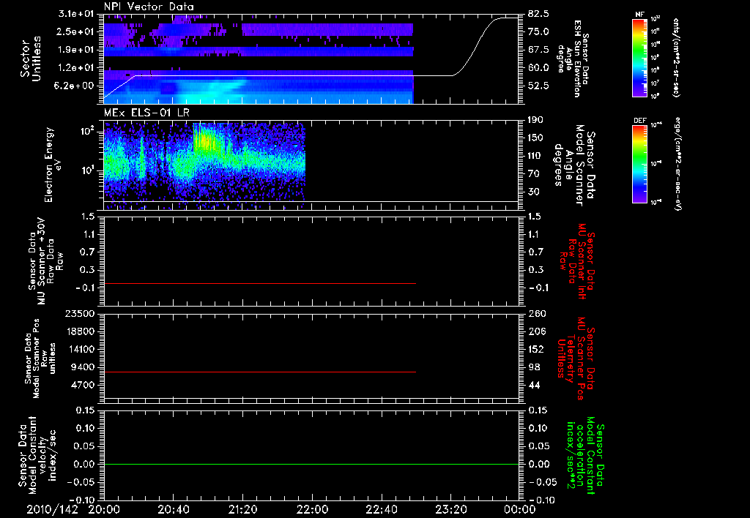The width and height of the screenshot is (750, 518).
Task: Click the '21:20' time tick label
Action: (x=242, y=509)
